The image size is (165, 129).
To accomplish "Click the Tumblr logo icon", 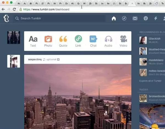I will pos(6,18).
